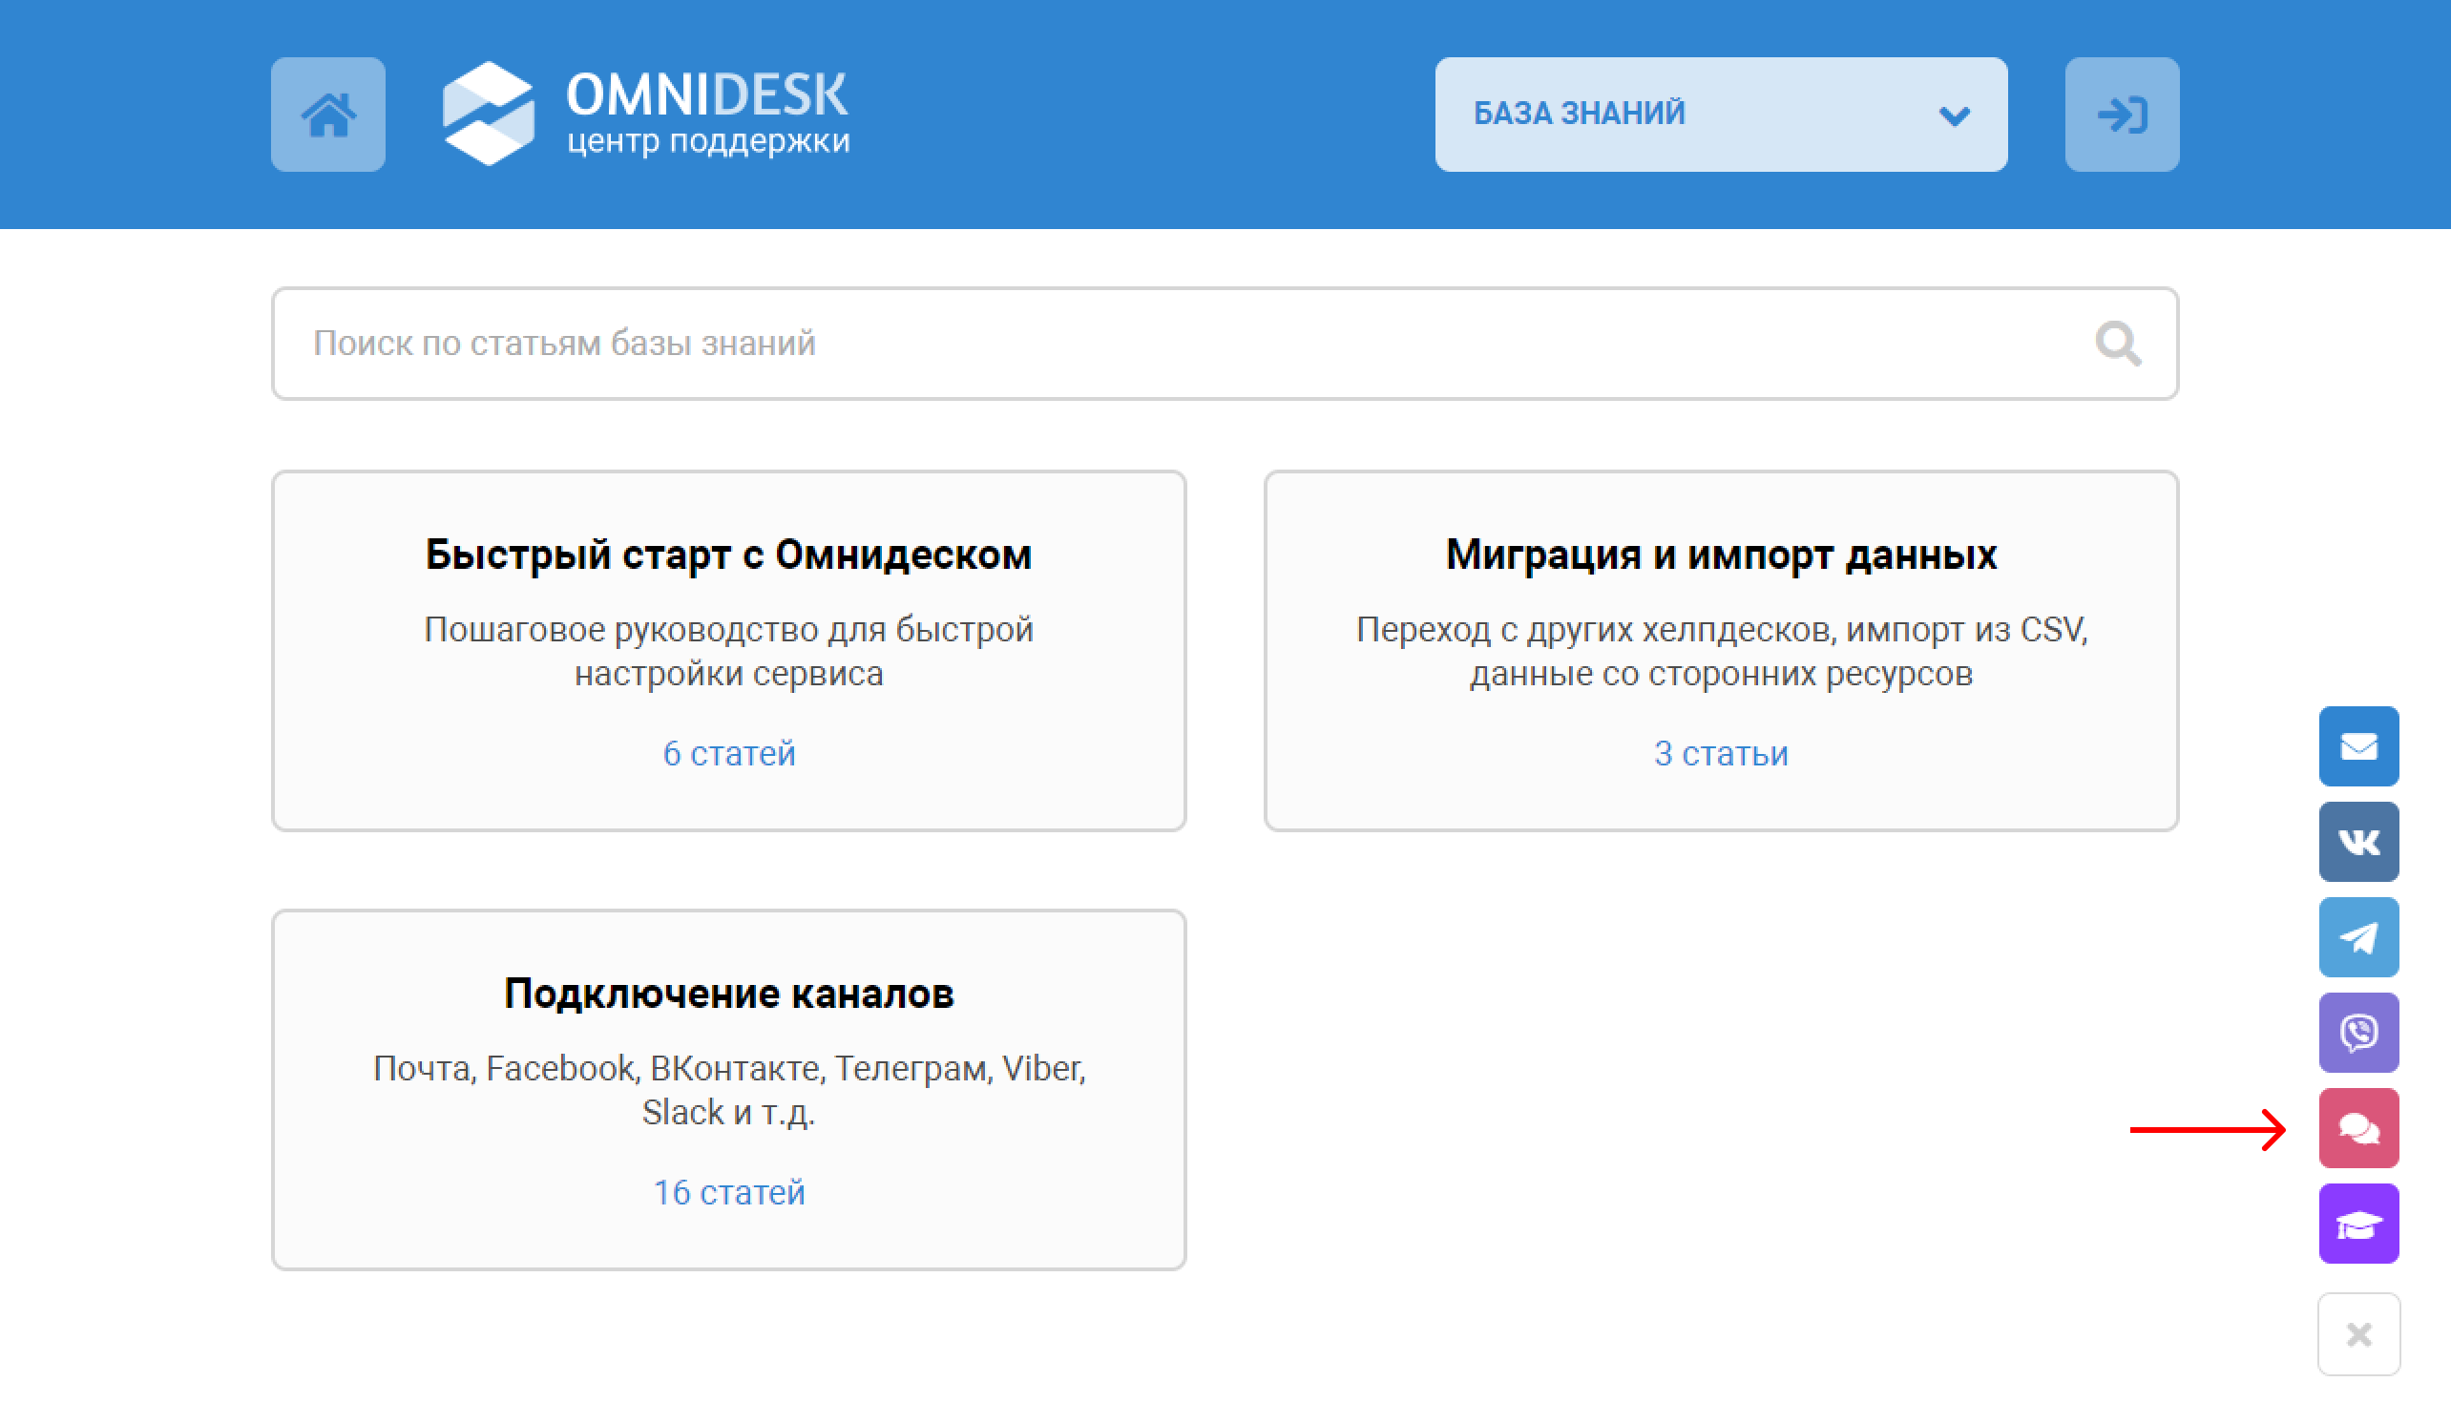
Task: Open the 3 статьи link
Action: click(1720, 754)
